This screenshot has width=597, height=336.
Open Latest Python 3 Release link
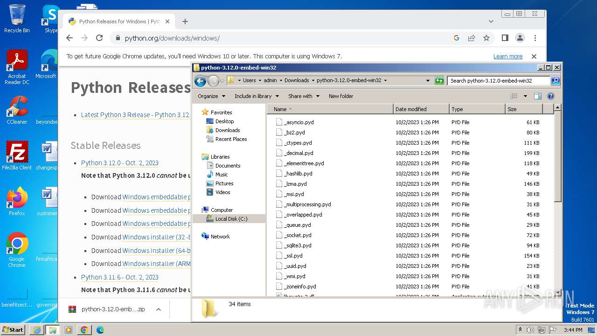click(x=135, y=115)
